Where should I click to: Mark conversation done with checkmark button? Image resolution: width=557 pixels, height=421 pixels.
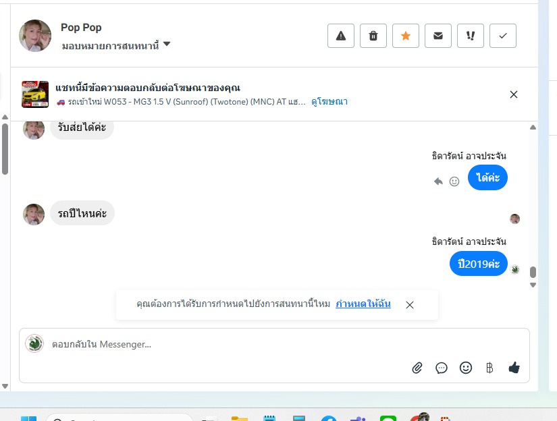point(502,36)
